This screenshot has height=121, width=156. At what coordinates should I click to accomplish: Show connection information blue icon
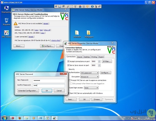(x=92, y=6)
